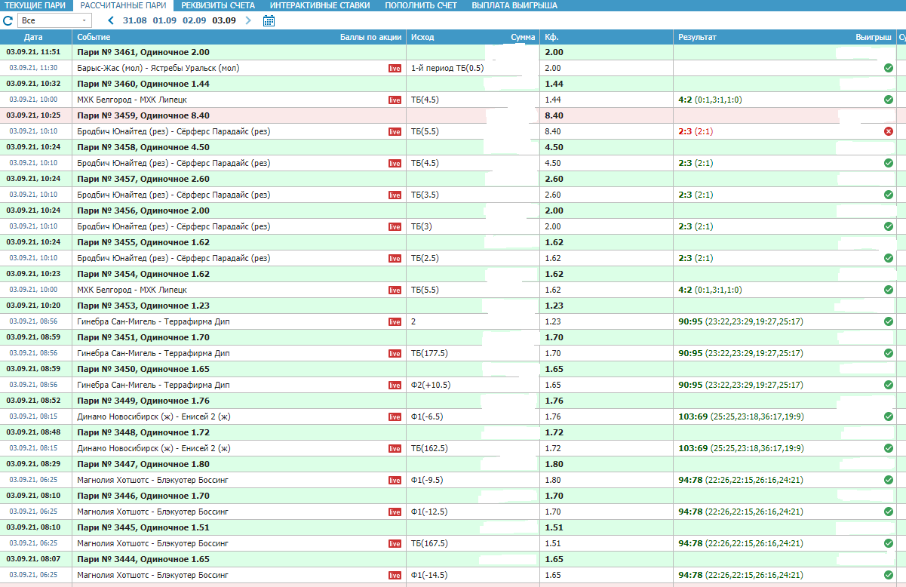Click red lost icon for ТБ(5.5) 8.40 bet

click(x=888, y=131)
